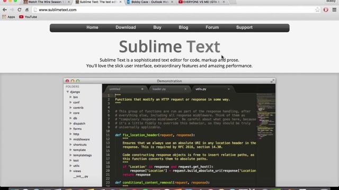Close the untitled editor tab
The image size is (339, 190).
142,89
